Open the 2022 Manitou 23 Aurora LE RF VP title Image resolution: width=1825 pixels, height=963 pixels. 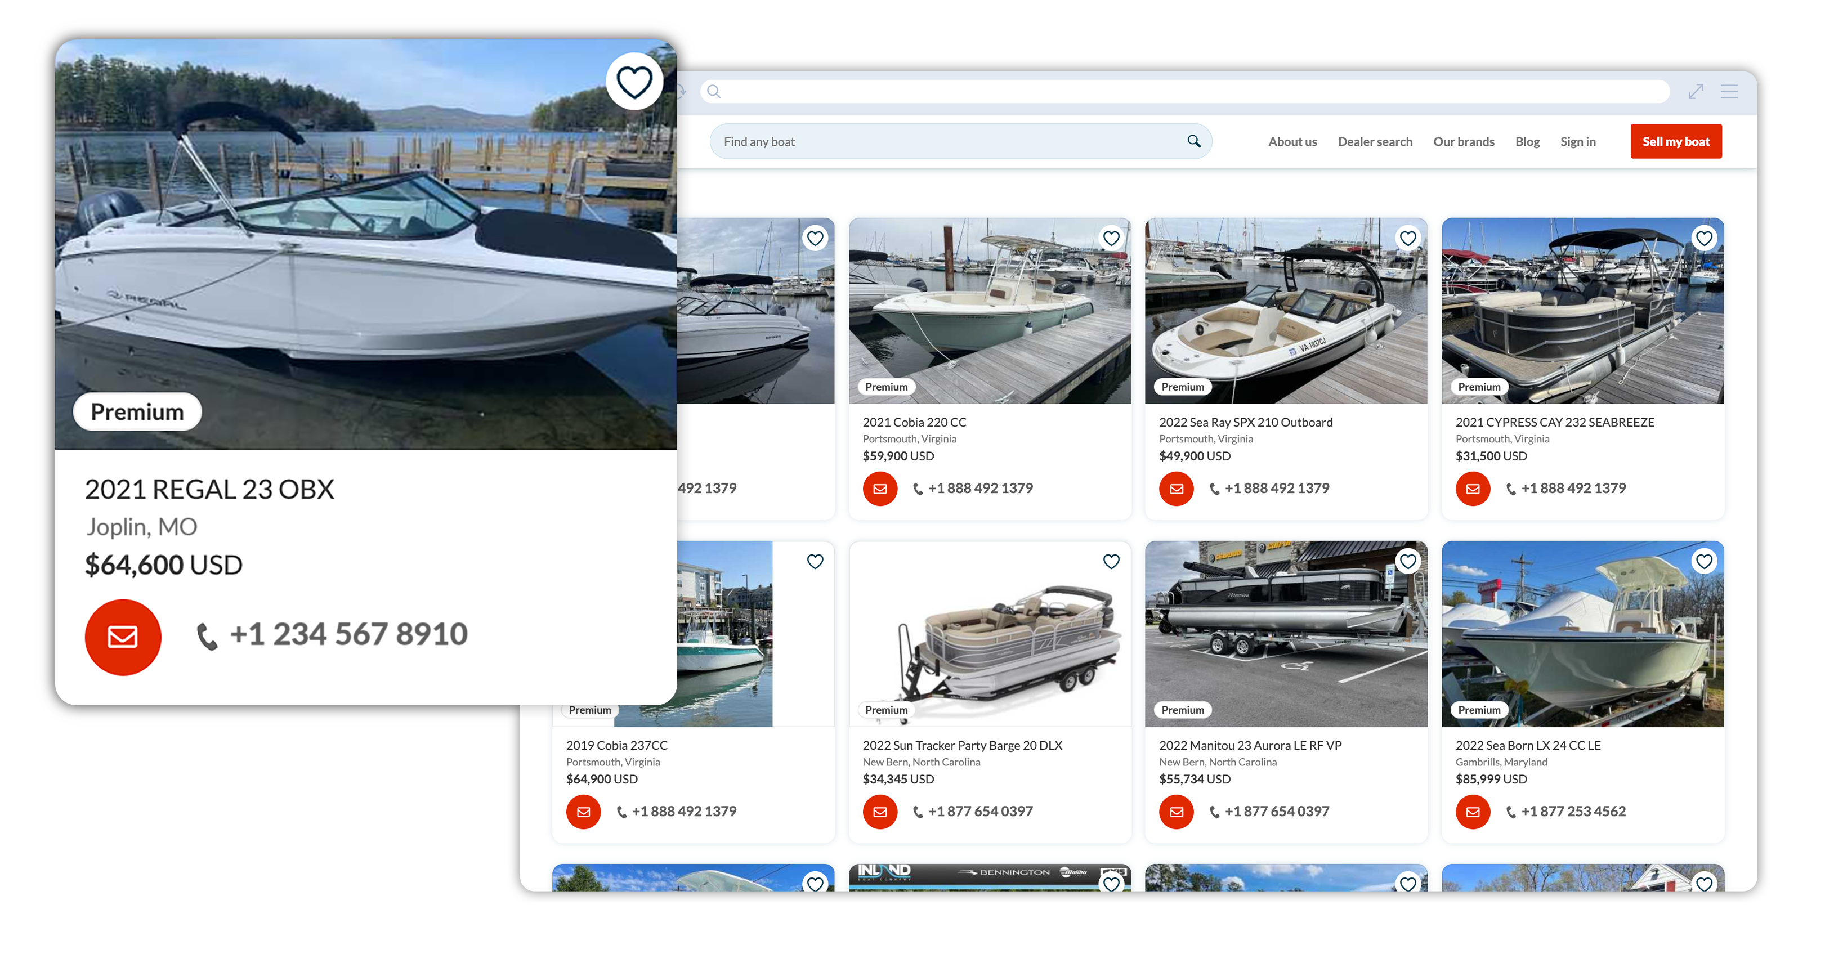point(1250,746)
